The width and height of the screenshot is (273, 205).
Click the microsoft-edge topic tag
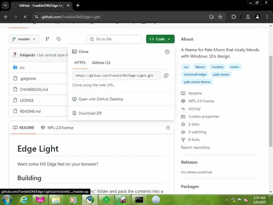195,74
